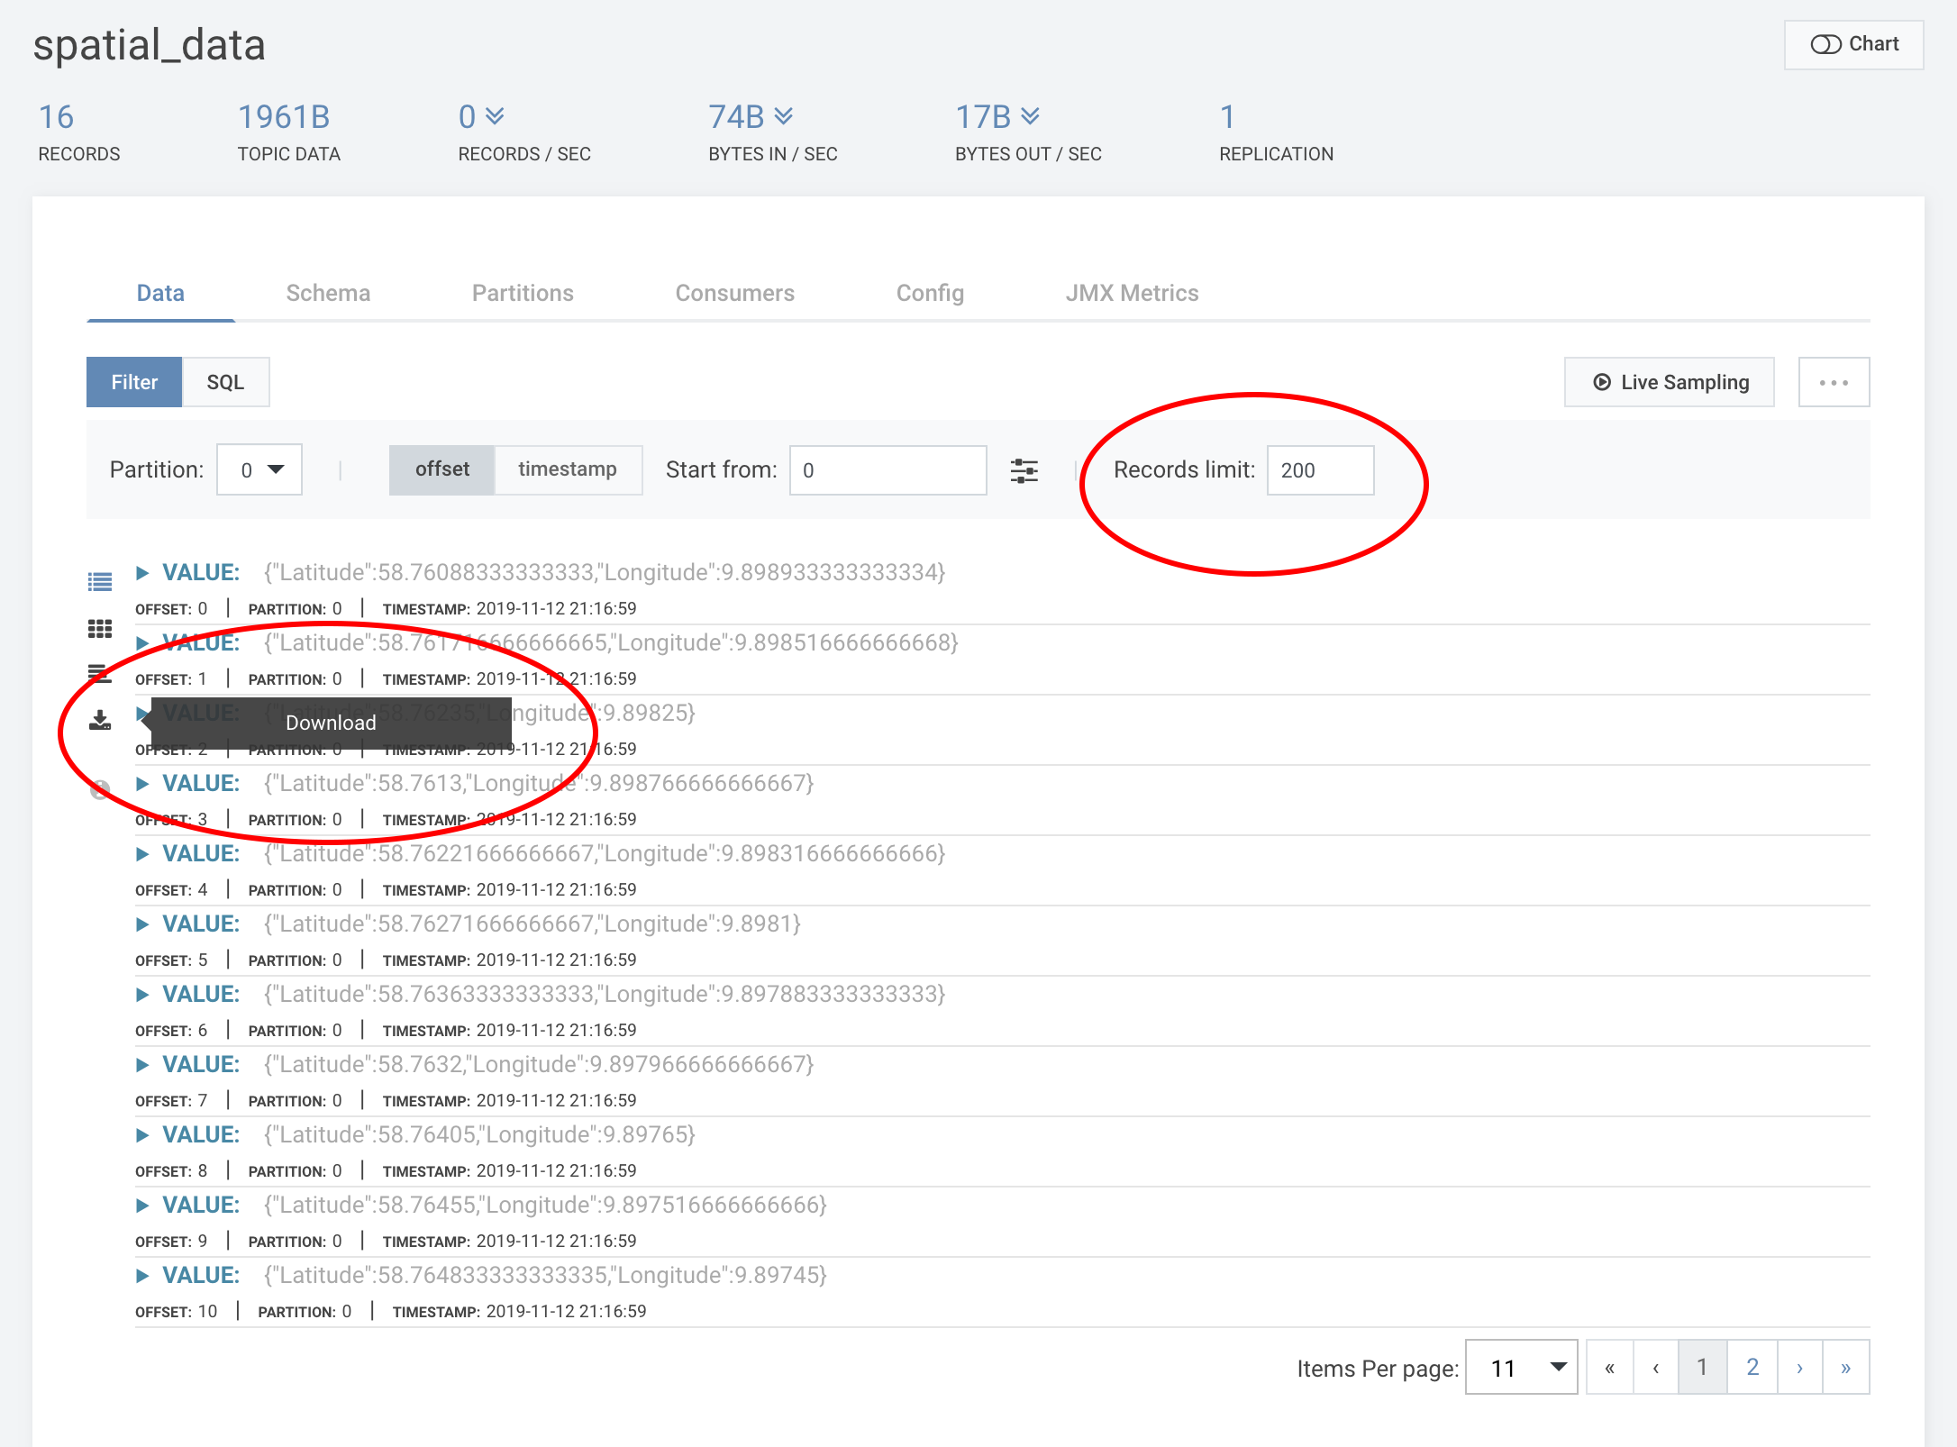Click the spatial_data topic title
1957x1447 pixels.
pyautogui.click(x=150, y=45)
